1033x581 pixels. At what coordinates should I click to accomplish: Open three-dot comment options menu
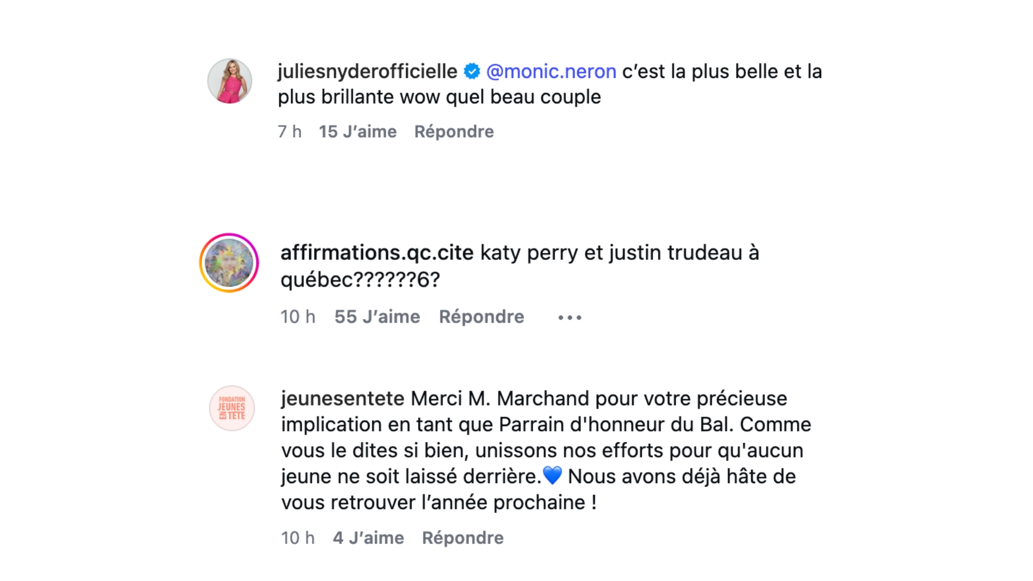tap(570, 317)
